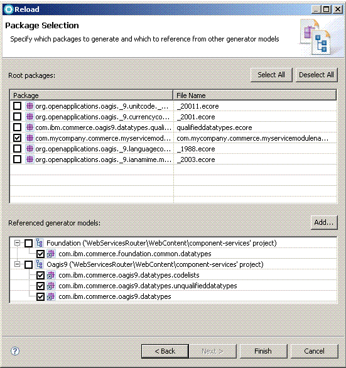The height and width of the screenshot is (368, 346).
Task: Check the ianamime package checkbox
Action: click(x=17, y=160)
